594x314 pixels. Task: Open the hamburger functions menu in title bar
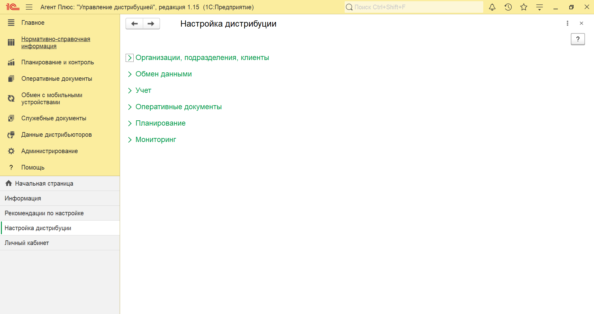pos(29,7)
